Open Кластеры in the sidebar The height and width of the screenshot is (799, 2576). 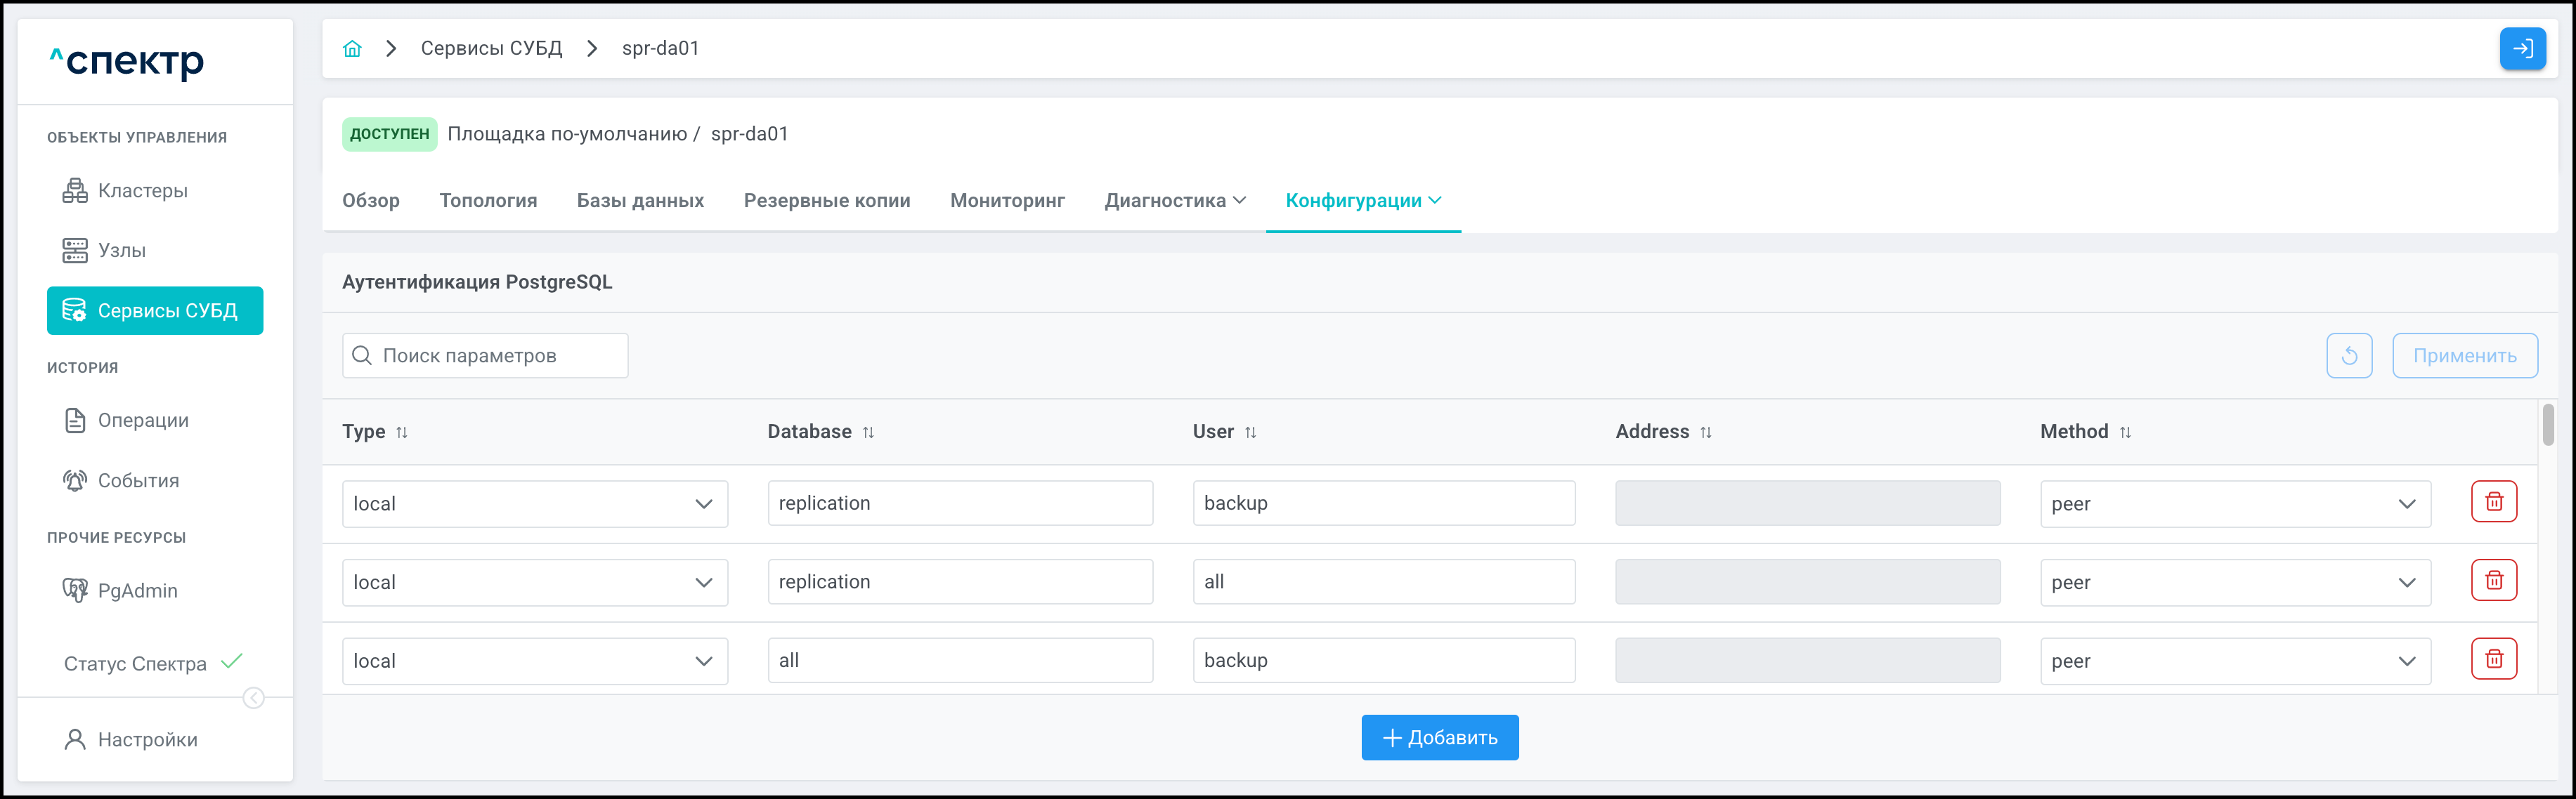[142, 191]
